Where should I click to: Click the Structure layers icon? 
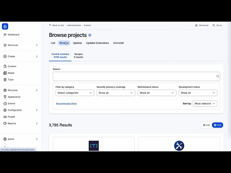point(5,90)
